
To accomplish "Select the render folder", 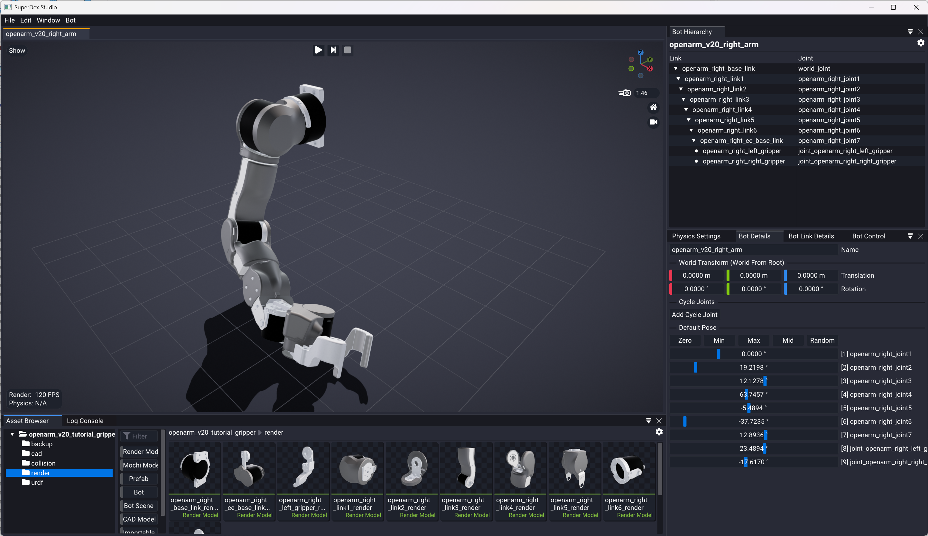I will point(59,473).
